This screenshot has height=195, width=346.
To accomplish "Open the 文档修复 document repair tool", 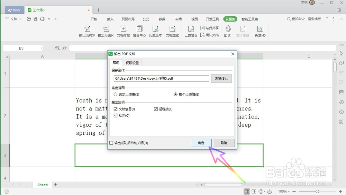I will click(x=124, y=31).
